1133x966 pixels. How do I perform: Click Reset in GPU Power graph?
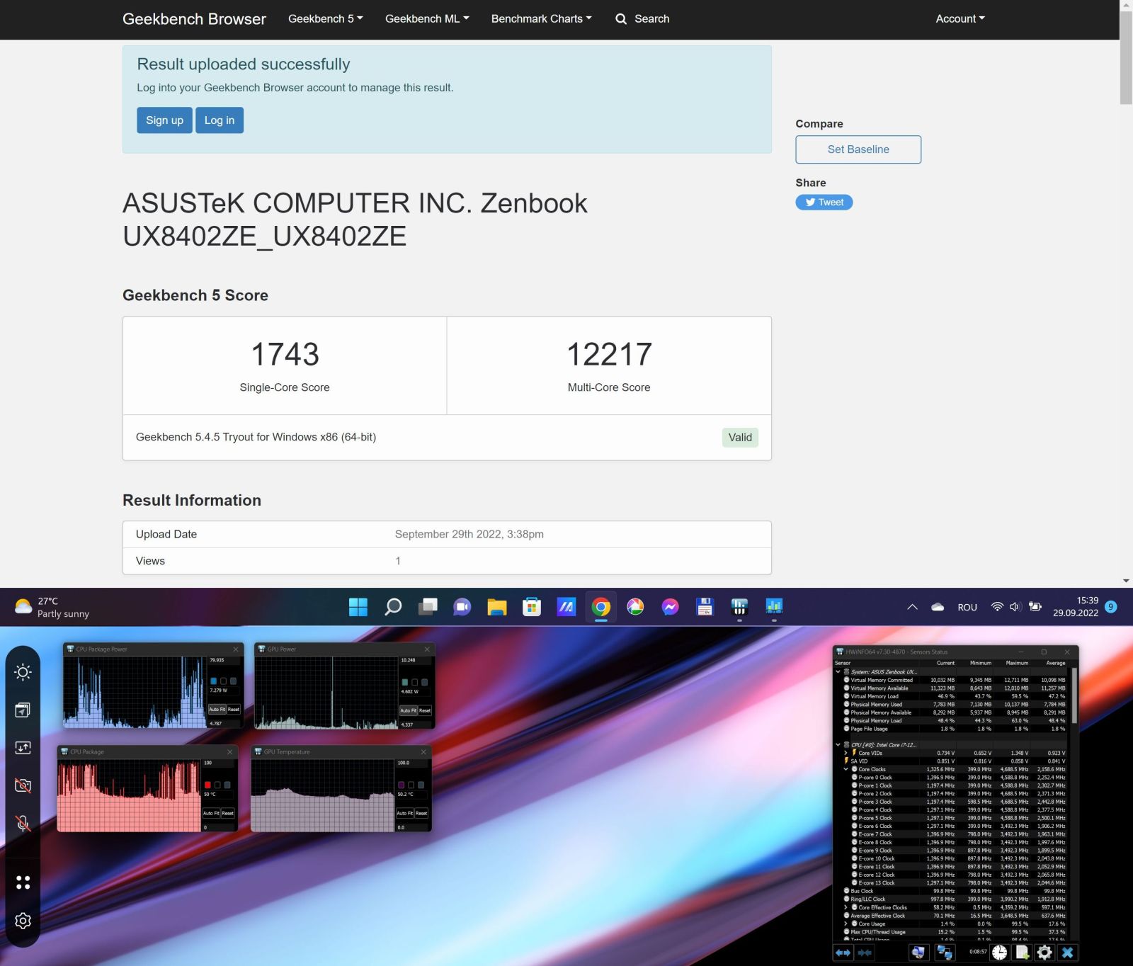[x=425, y=710]
